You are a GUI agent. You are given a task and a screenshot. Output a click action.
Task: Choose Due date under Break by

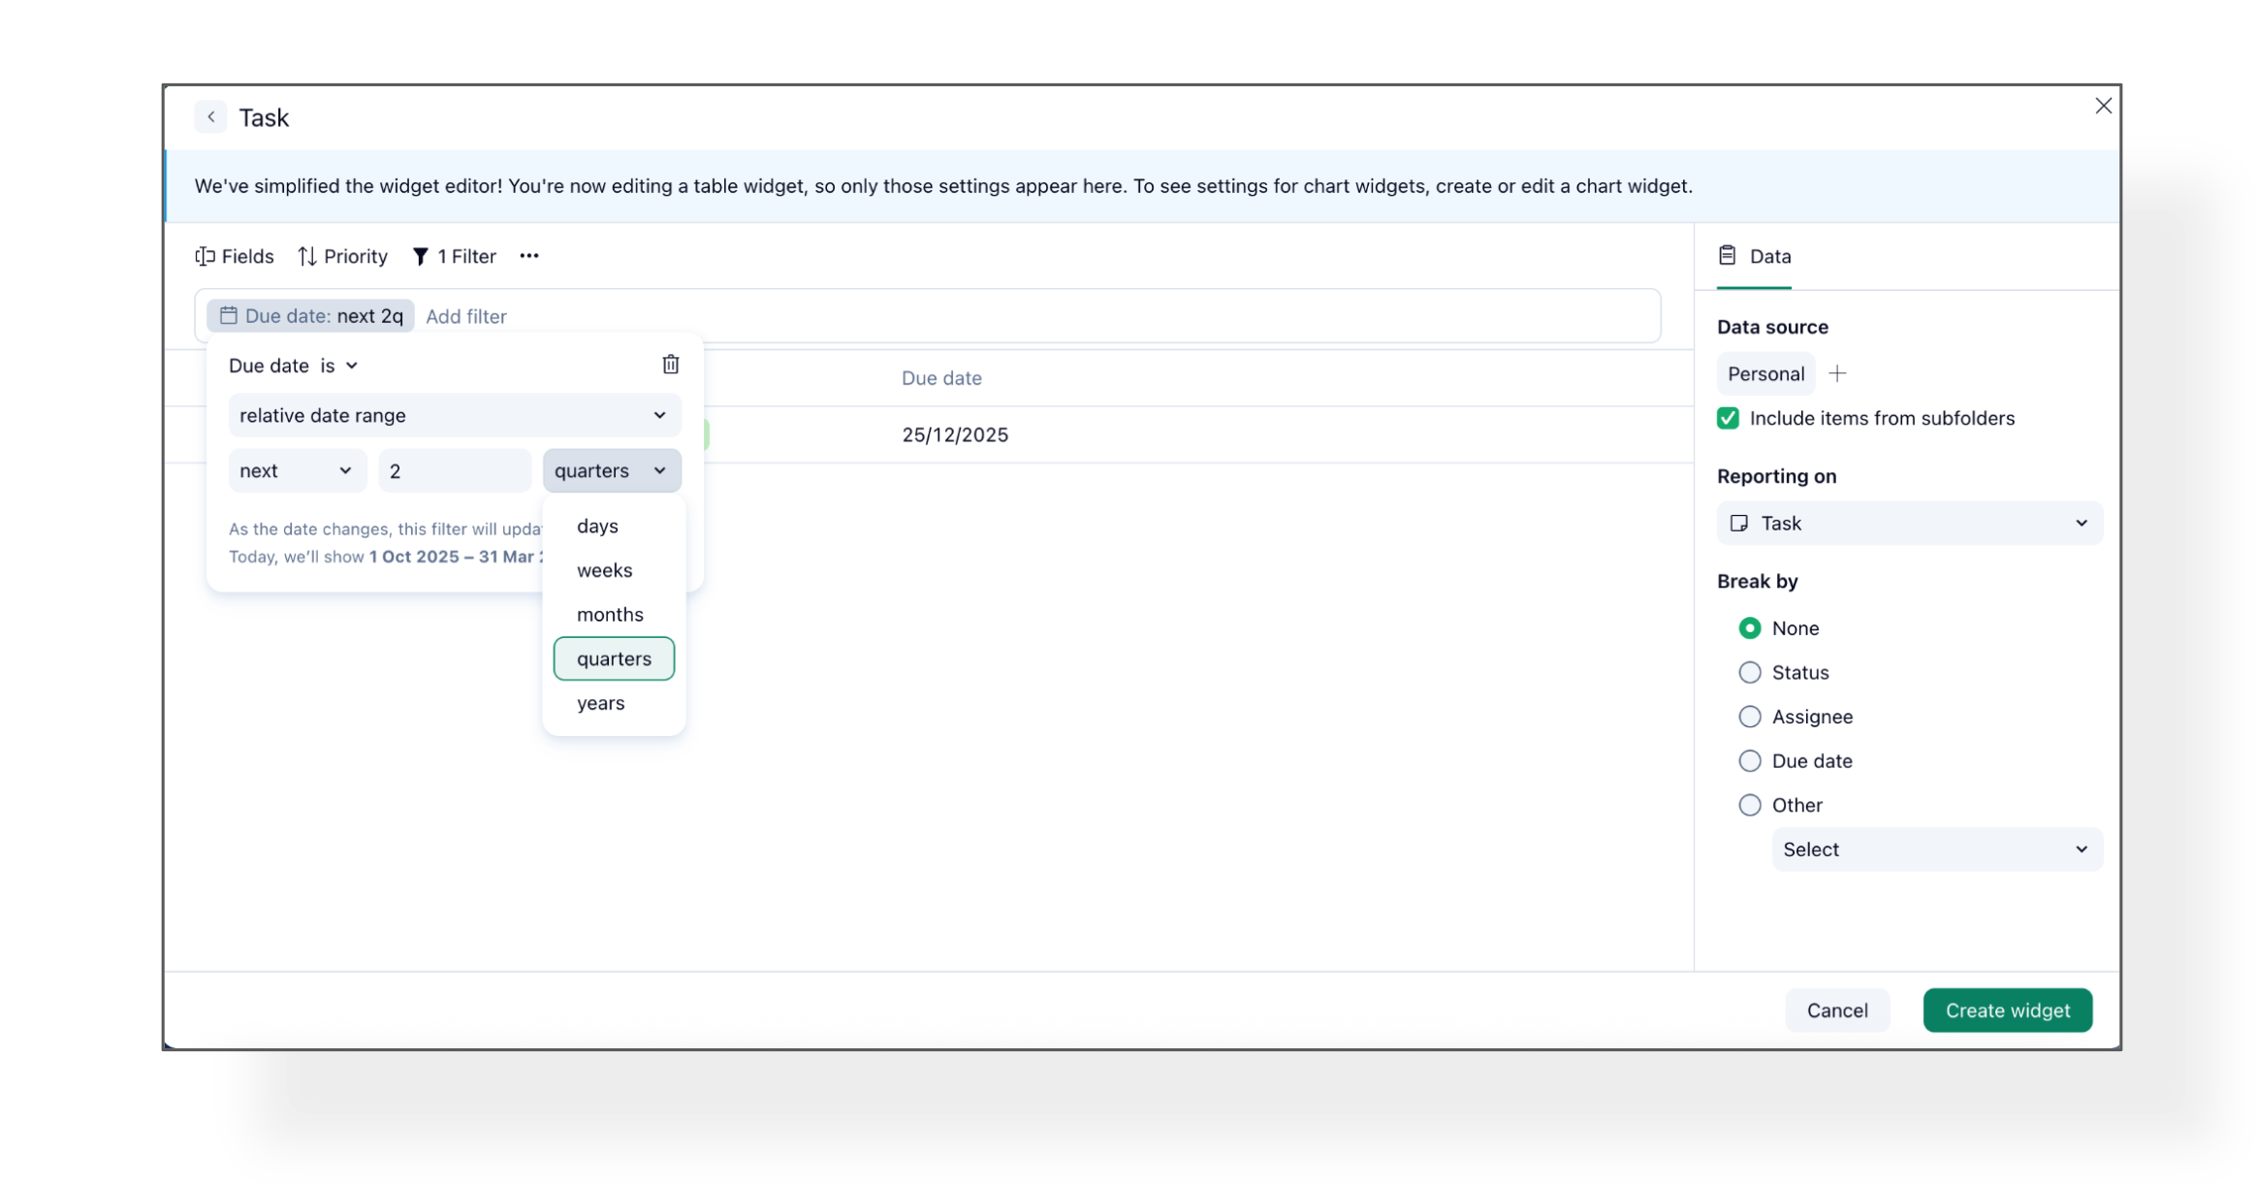1749,761
